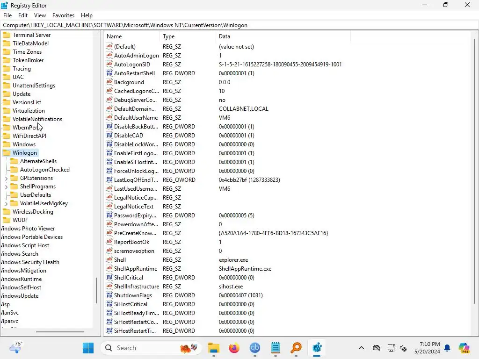Select the Background value name

(x=129, y=82)
